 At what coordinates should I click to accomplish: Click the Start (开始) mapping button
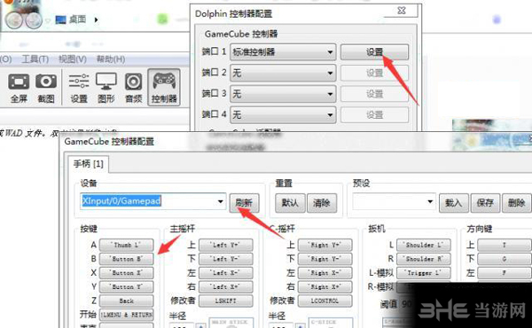[x=127, y=315]
